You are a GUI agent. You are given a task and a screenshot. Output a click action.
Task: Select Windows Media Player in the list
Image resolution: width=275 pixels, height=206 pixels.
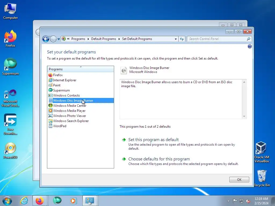(x=67, y=111)
